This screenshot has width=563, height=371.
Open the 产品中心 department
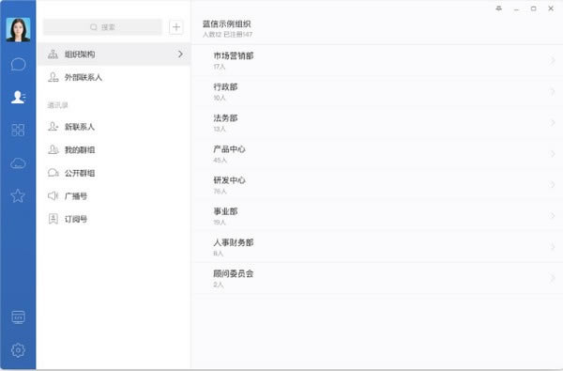[x=377, y=153]
